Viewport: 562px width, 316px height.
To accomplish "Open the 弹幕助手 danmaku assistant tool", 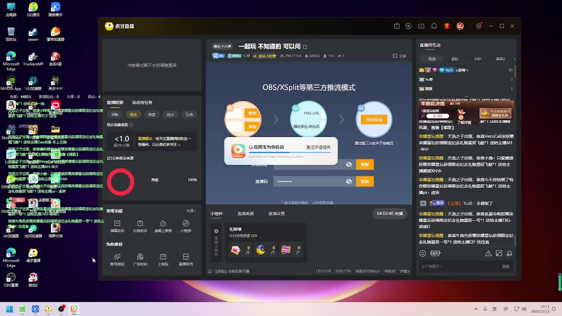I will pos(117,226).
